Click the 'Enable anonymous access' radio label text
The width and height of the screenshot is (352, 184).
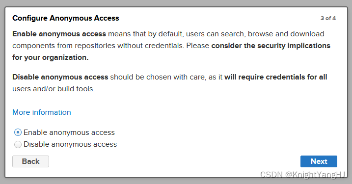69,132
